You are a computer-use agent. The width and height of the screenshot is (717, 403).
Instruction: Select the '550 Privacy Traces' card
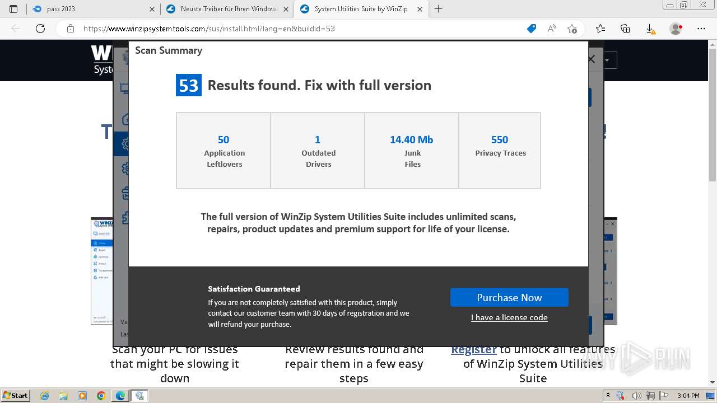tap(500, 151)
